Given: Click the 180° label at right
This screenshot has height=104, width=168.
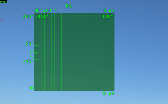Looking at the screenshot, I should [x=108, y=17].
